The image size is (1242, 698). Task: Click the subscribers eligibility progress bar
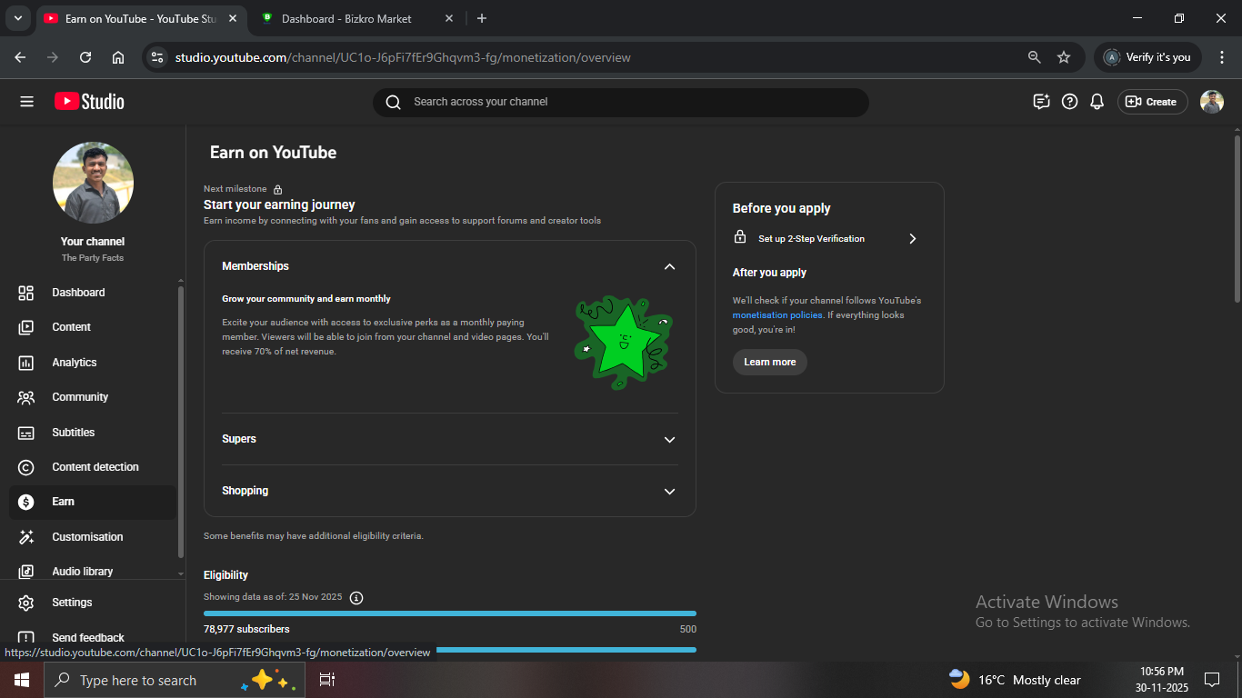point(449,613)
